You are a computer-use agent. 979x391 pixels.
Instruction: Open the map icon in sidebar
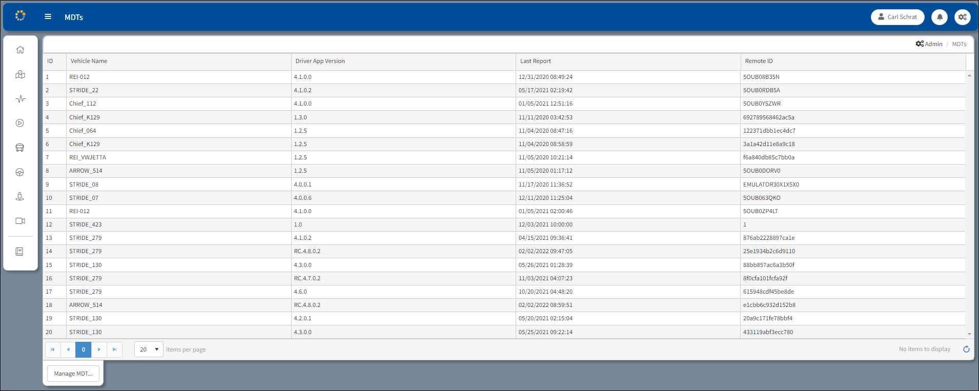(x=20, y=74)
